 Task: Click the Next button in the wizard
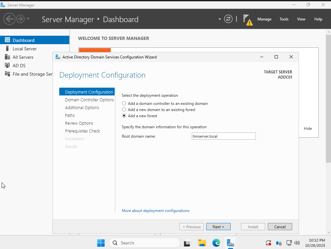218,226
